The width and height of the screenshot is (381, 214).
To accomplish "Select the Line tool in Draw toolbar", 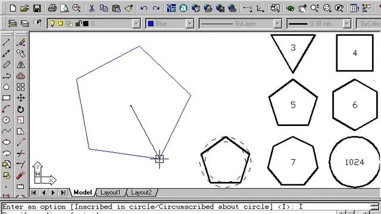I will (x=7, y=42).
